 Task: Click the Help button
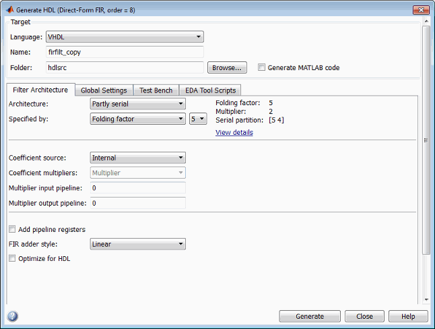tap(408, 316)
